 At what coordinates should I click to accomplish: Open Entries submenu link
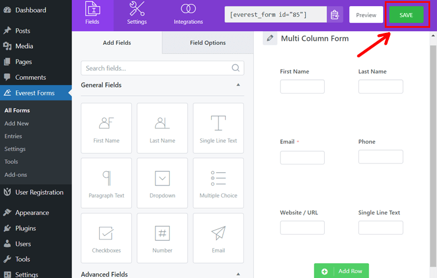click(x=13, y=136)
